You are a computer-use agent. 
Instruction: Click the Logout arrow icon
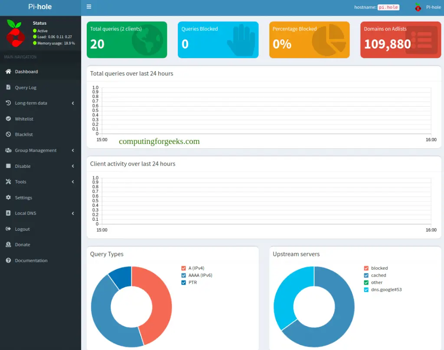[9, 229]
